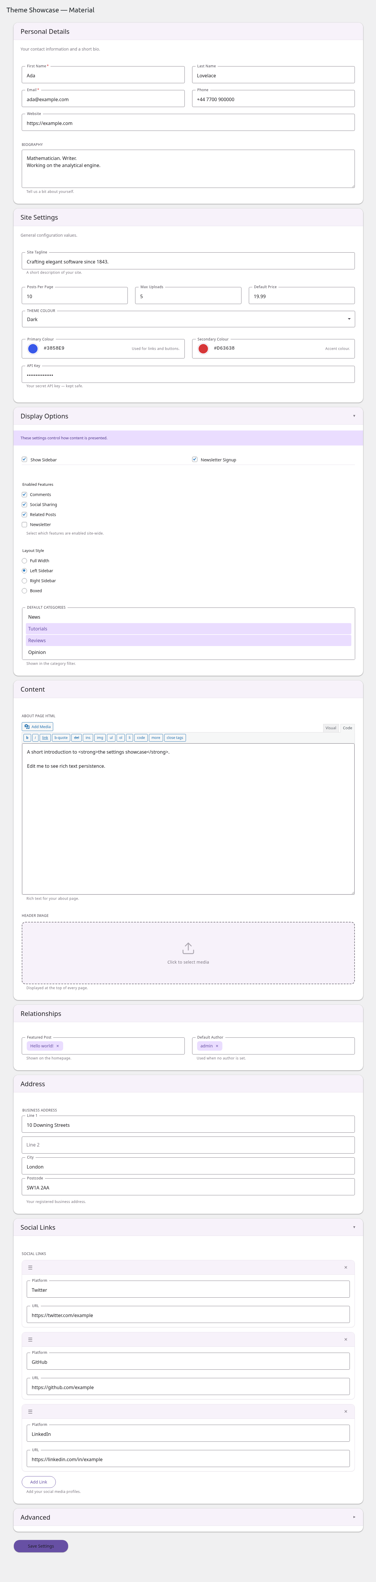Viewport: 376px width, 1582px height.
Task: Collapse the Display Options section
Action: [x=354, y=416]
